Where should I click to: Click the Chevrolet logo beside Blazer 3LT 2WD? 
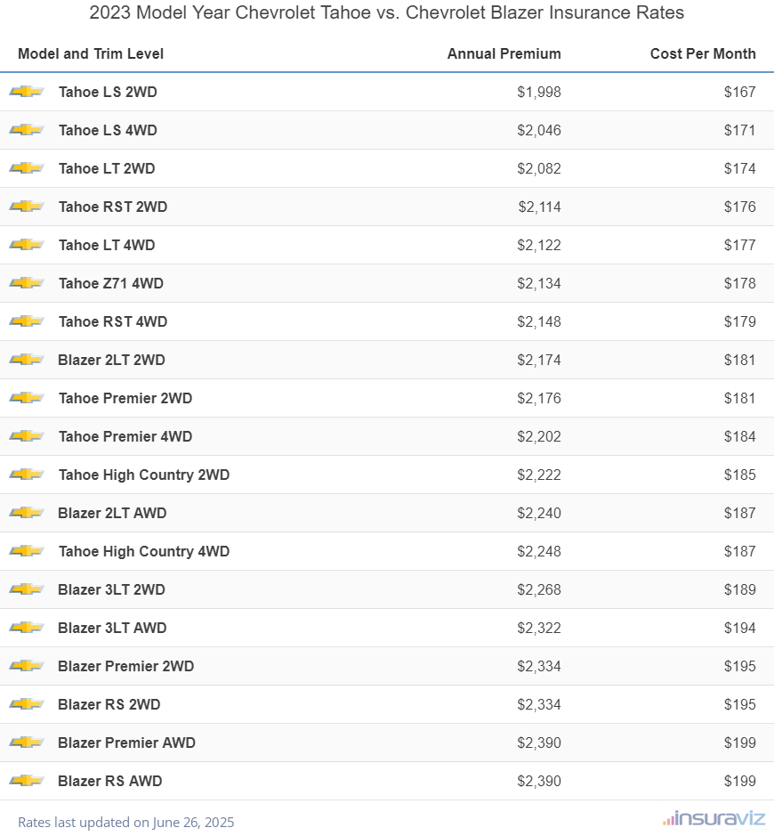[x=26, y=589]
